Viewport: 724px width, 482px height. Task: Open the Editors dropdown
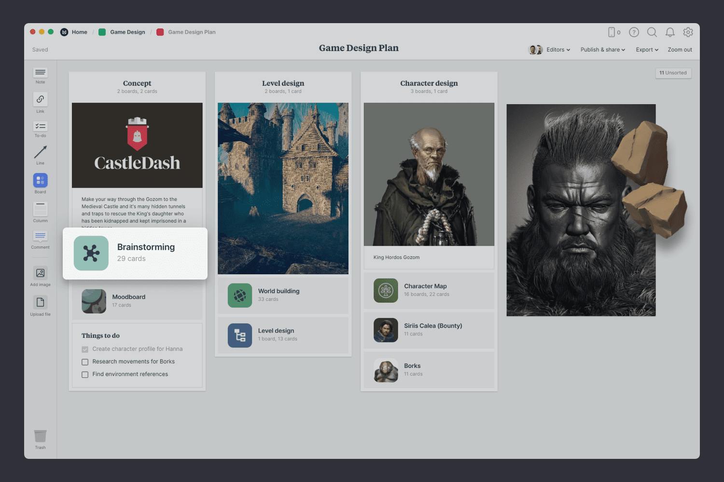coord(556,49)
